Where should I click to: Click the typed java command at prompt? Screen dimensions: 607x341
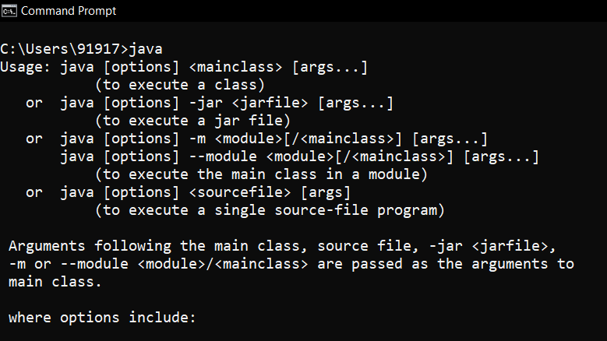click(149, 51)
